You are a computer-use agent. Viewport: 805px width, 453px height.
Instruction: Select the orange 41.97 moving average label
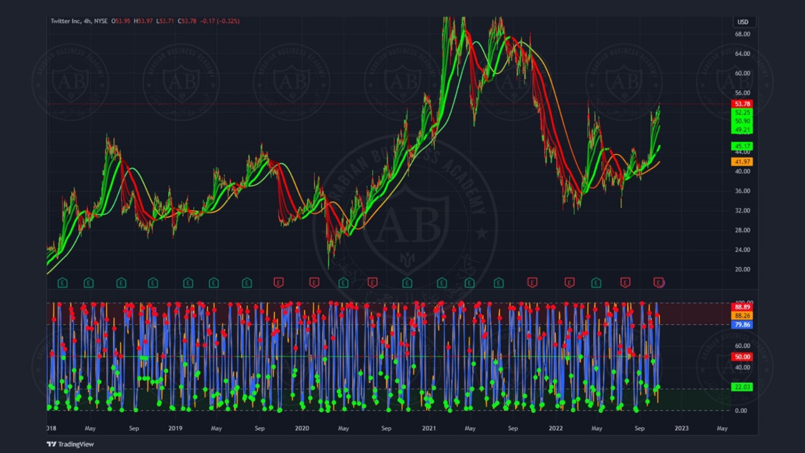click(742, 162)
